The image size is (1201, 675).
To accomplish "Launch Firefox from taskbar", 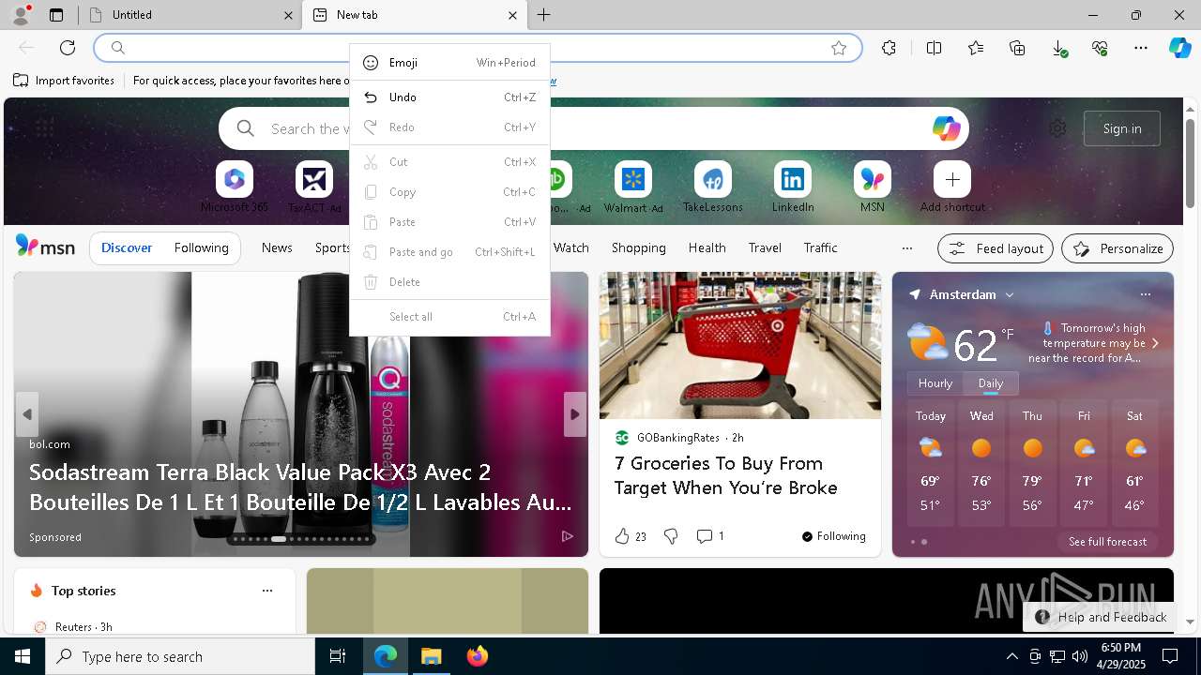I will click(478, 656).
